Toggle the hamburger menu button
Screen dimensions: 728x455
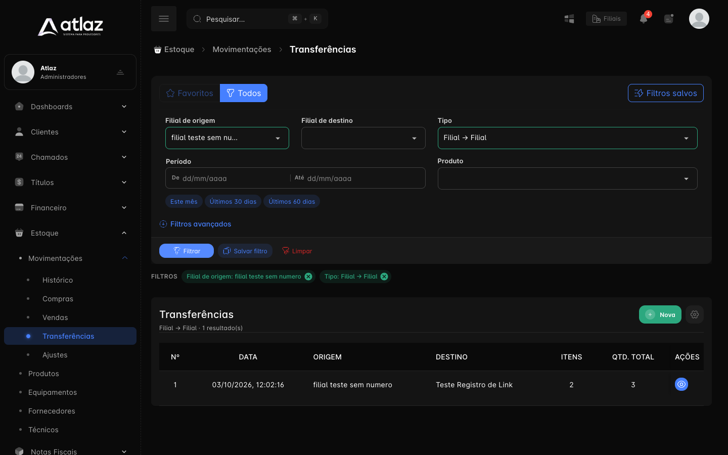coord(164,19)
